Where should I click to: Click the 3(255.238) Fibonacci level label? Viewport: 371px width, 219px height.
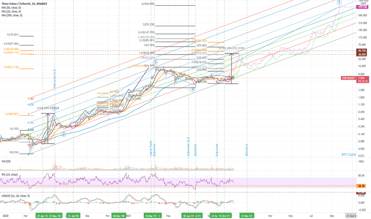click(x=148, y=24)
